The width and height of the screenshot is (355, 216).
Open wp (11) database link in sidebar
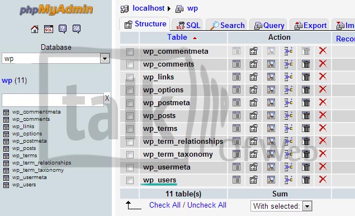(x=7, y=80)
